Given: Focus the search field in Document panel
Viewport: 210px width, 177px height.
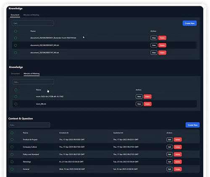Looking at the screenshot, I should coord(33,23).
